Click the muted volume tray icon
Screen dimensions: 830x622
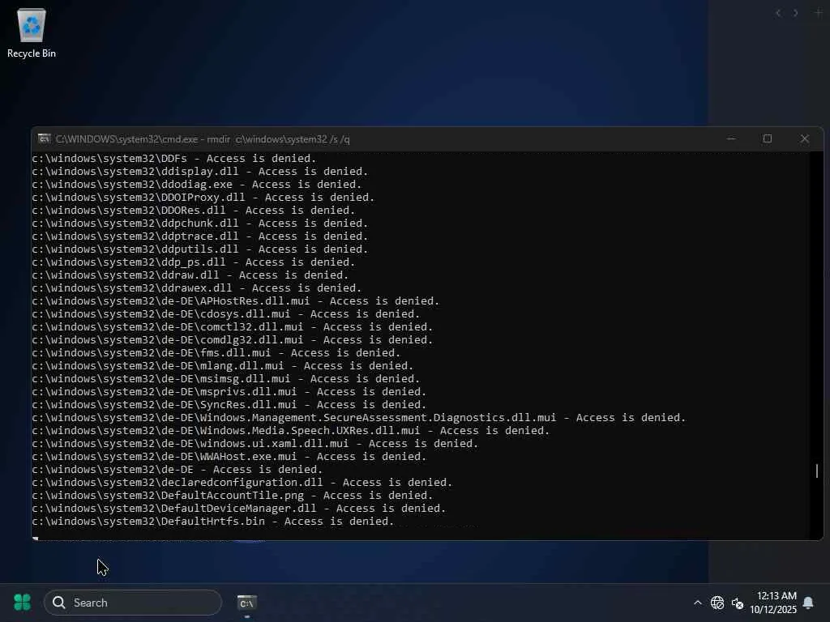coord(738,603)
